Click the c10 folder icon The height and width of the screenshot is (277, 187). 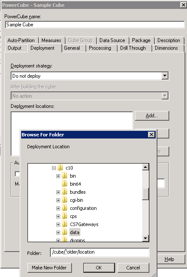60,168
